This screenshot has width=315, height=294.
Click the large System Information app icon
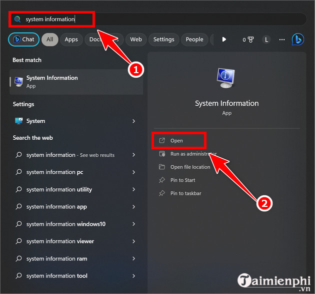[x=226, y=79]
